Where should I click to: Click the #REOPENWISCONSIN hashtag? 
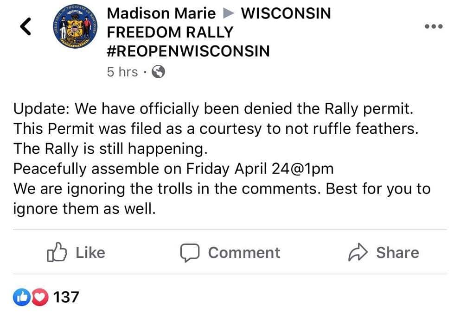(x=187, y=51)
